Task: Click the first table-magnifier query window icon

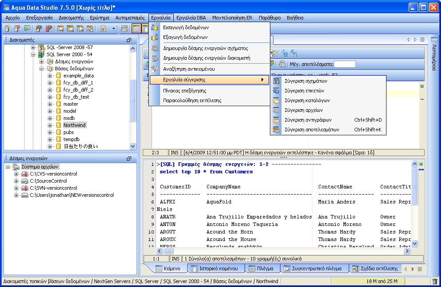Action: (x=60, y=28)
